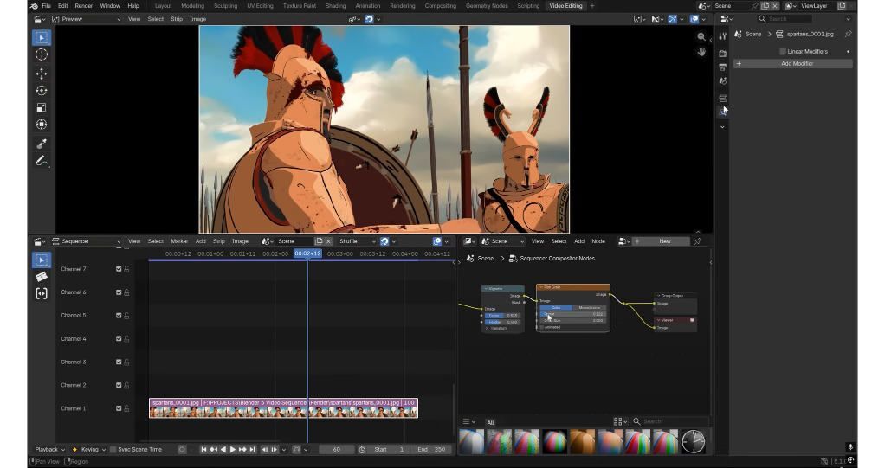Expand the Playback dropdown menu
This screenshot has height=468, width=885.
[x=49, y=450]
